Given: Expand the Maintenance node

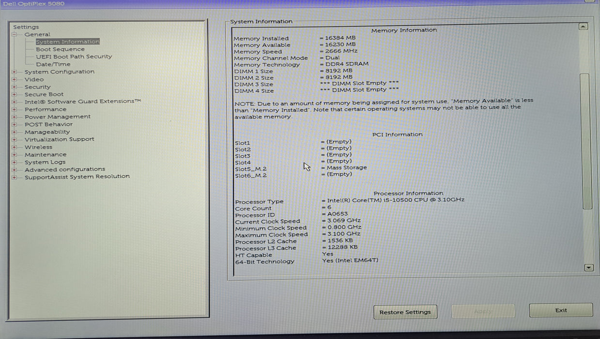Looking at the screenshot, I should (x=15, y=155).
